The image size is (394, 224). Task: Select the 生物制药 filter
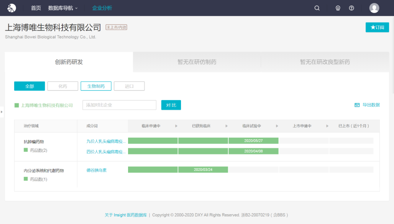tap(96, 86)
